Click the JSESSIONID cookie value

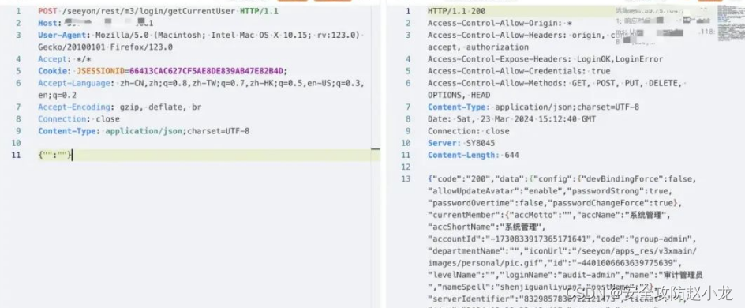(206, 71)
